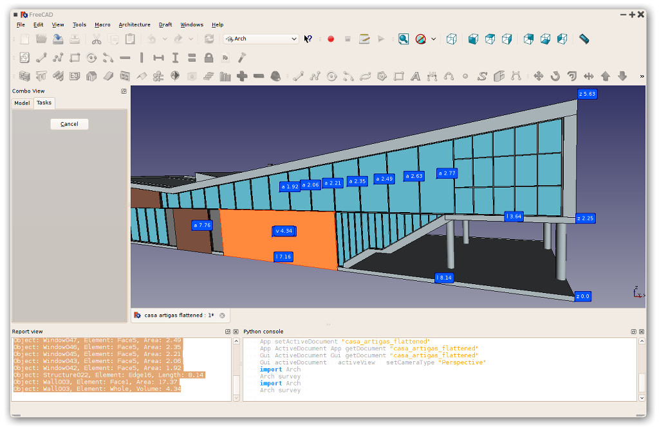Open the Architecture menu

pos(135,25)
